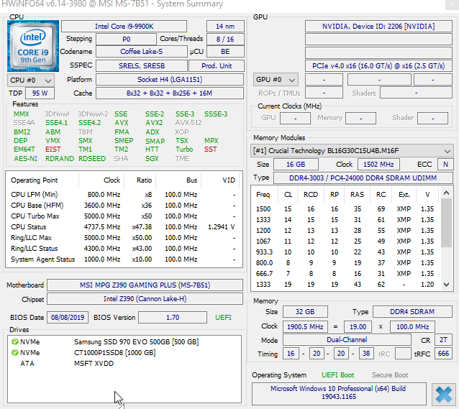The height and width of the screenshot is (409, 459).
Task: Click the module Clock 1502 MHz field
Action: (378, 165)
